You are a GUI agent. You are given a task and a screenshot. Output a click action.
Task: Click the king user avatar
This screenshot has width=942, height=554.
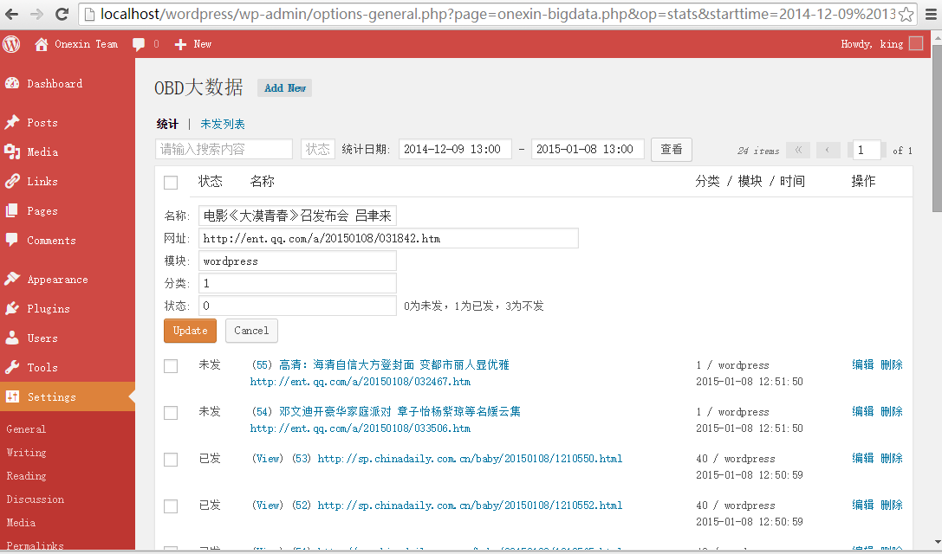[916, 43]
